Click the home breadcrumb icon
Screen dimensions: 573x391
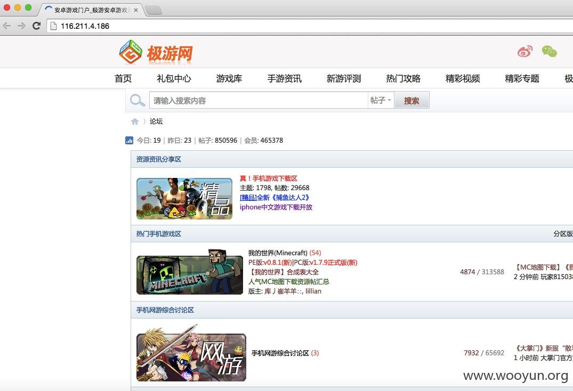[135, 121]
